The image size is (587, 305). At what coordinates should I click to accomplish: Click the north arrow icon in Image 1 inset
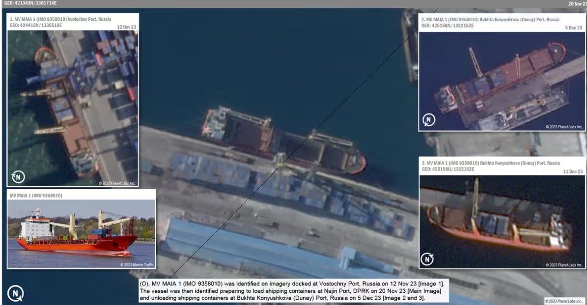pos(18,177)
